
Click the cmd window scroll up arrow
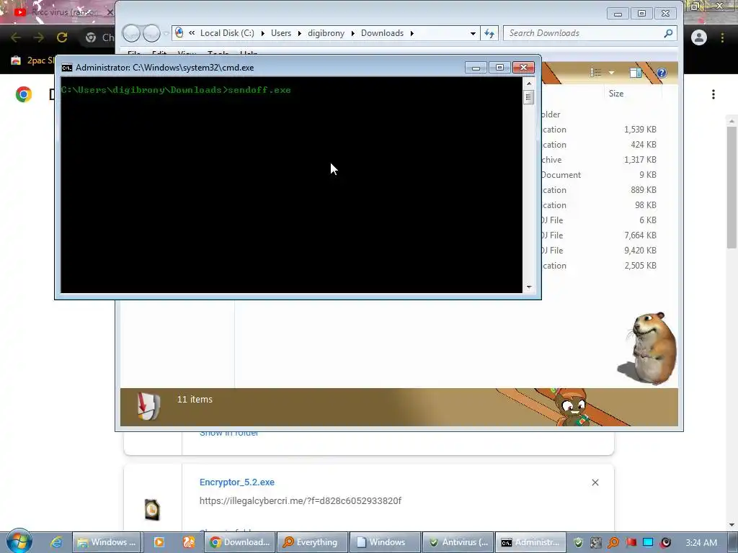pos(529,84)
